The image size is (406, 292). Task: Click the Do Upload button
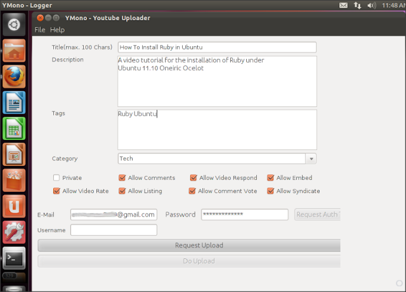(x=189, y=261)
